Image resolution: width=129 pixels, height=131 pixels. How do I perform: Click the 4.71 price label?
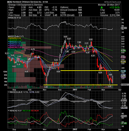[54, 68]
